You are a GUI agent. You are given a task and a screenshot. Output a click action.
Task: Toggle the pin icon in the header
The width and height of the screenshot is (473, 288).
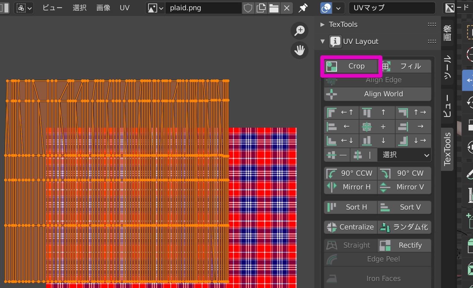coord(303,8)
